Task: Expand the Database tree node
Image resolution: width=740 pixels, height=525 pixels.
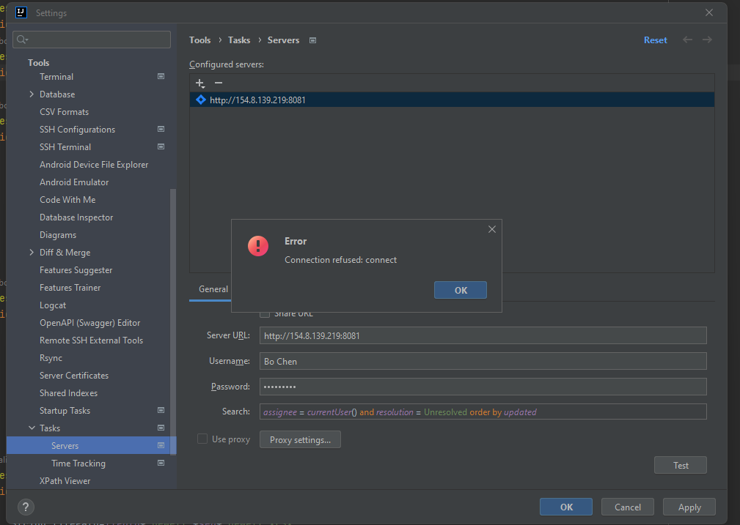Action: pos(32,94)
